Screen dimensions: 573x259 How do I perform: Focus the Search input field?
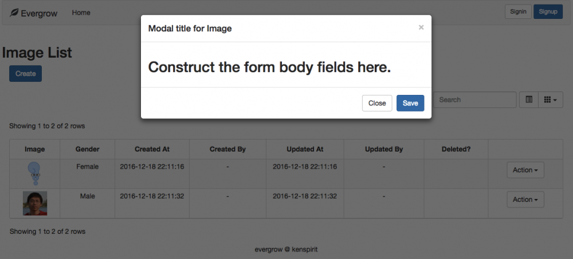[474, 99]
